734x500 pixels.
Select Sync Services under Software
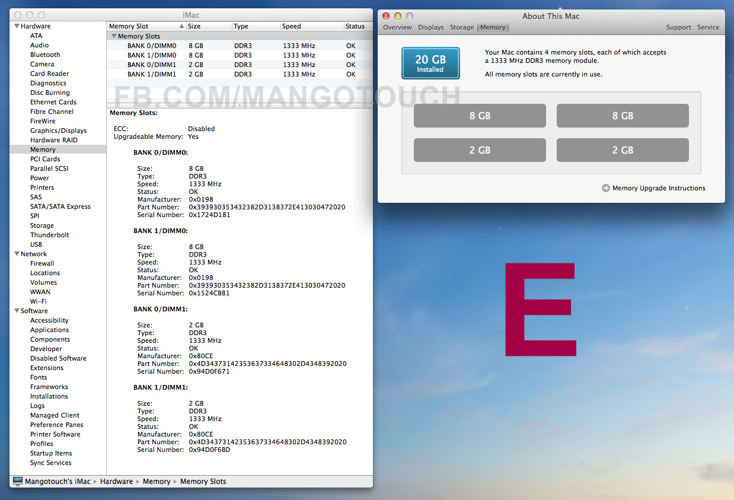point(51,463)
